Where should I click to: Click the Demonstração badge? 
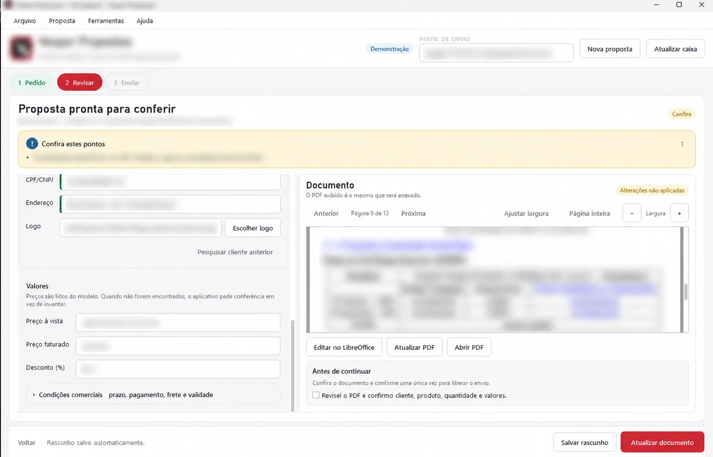tap(389, 49)
